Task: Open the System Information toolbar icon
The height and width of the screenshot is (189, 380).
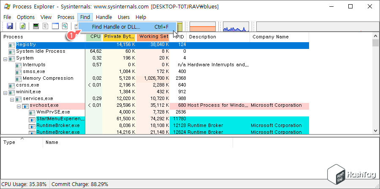Action: coord(36,26)
